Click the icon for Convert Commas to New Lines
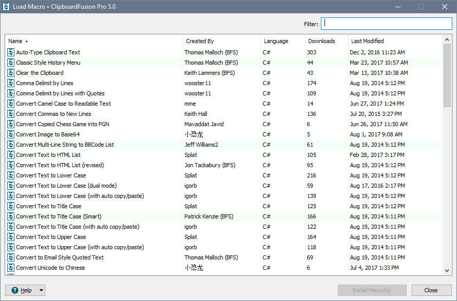Image resolution: width=457 pixels, height=301 pixels. [11, 114]
